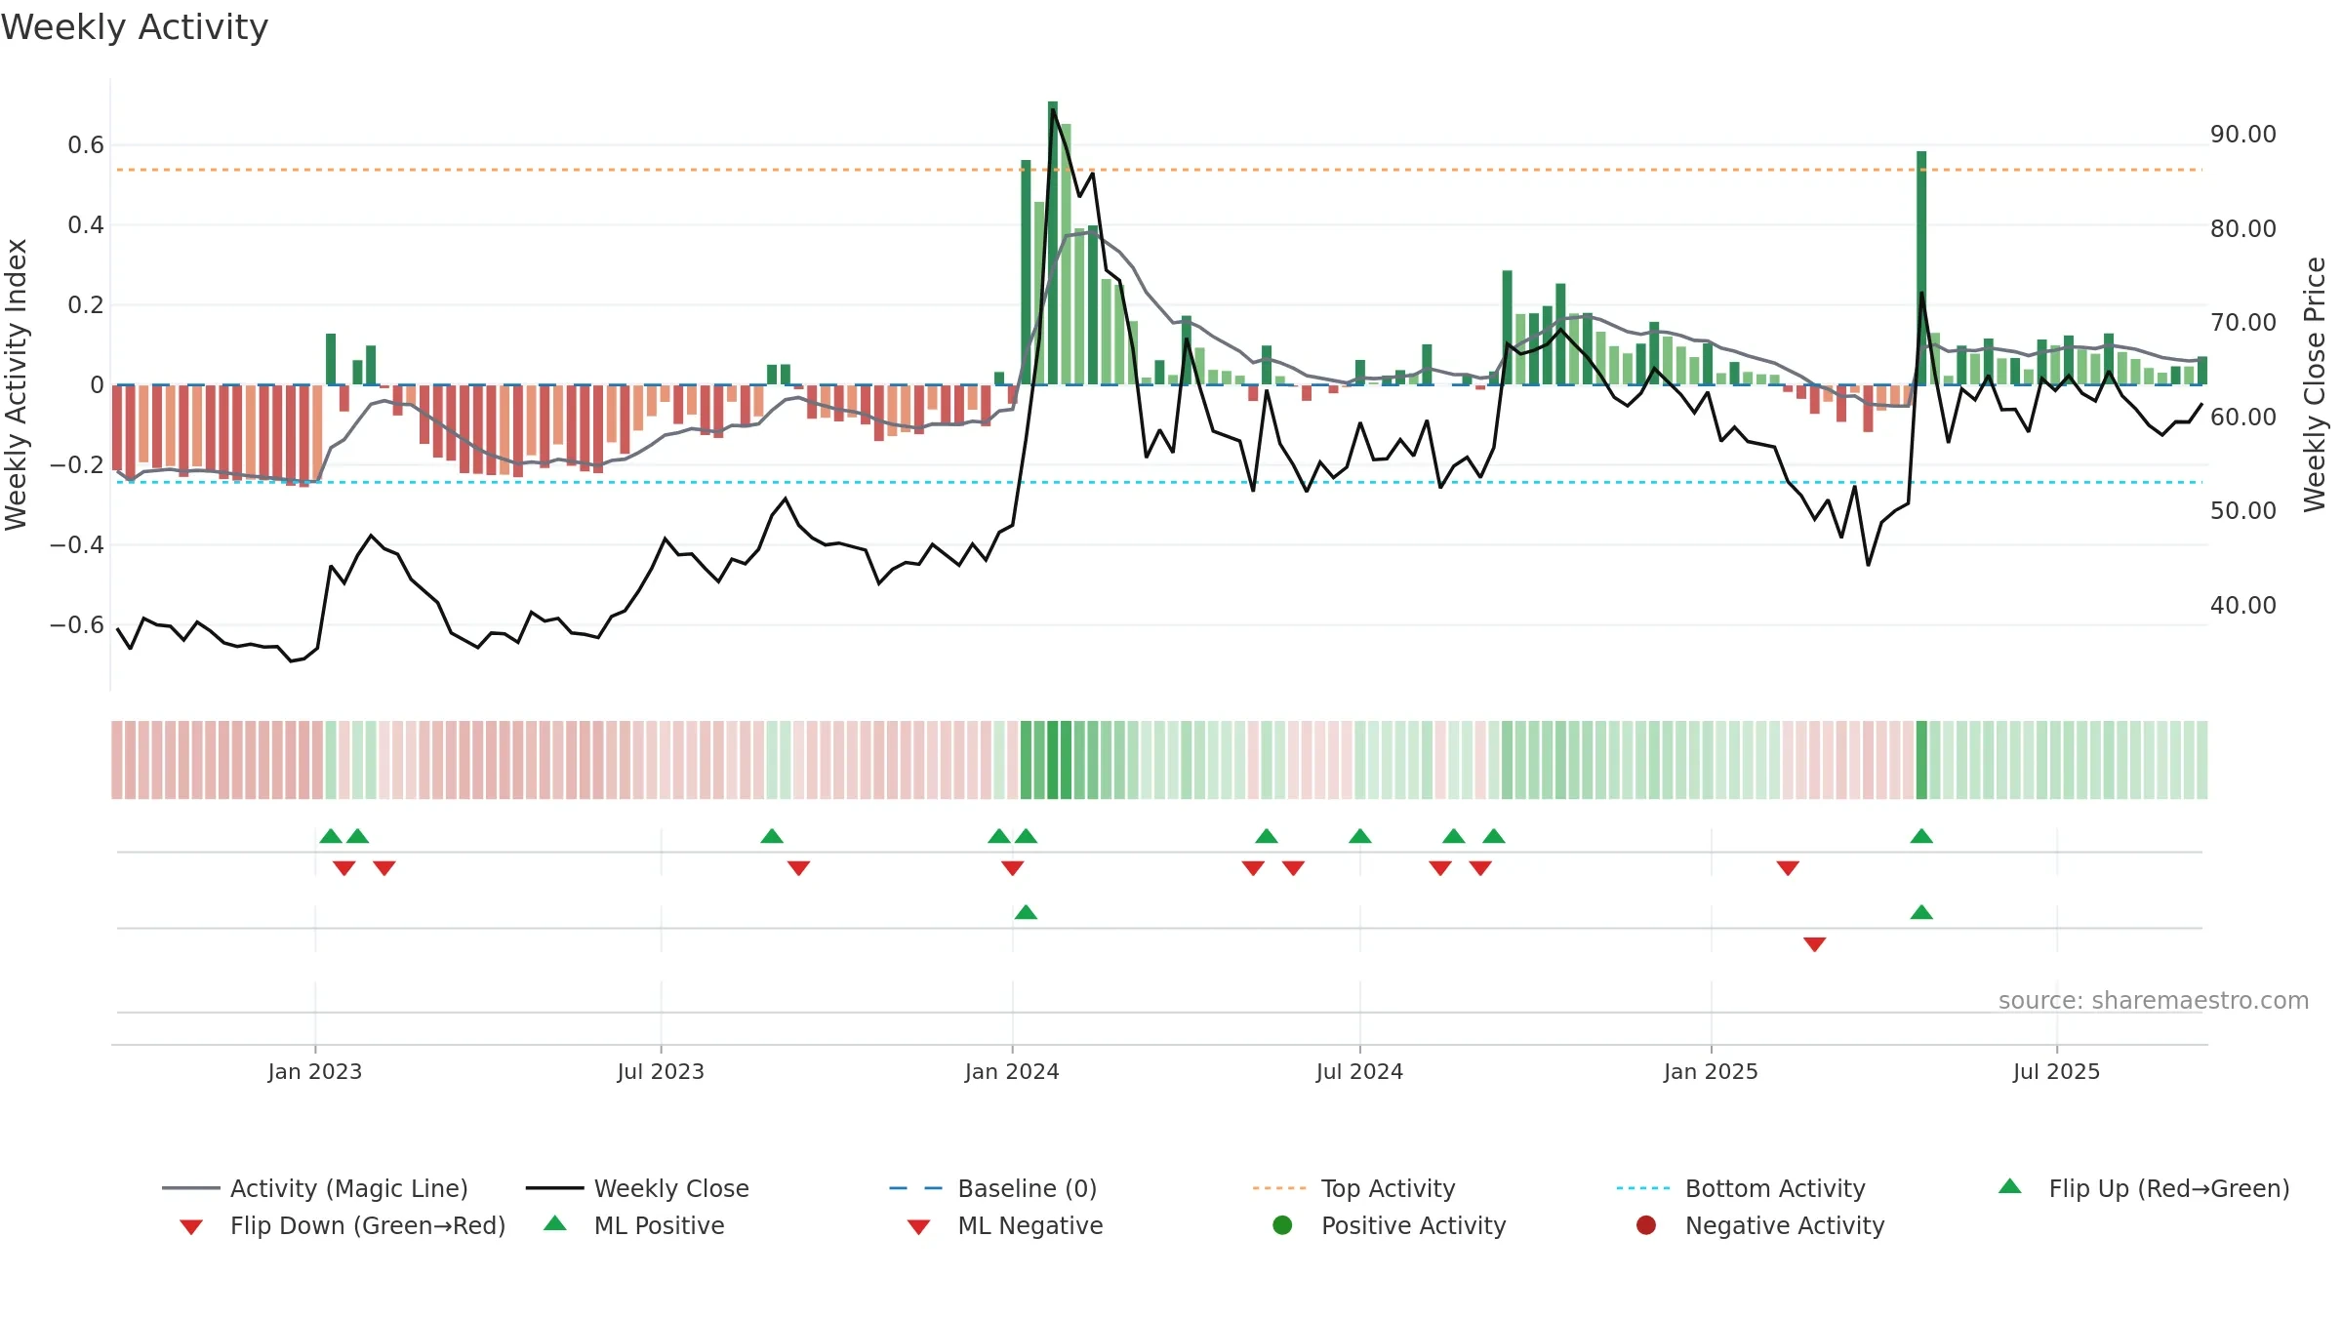Click the first Flip Up marker near Jan 2023
Viewport: 2342px width, 1317px height.
tap(331, 835)
